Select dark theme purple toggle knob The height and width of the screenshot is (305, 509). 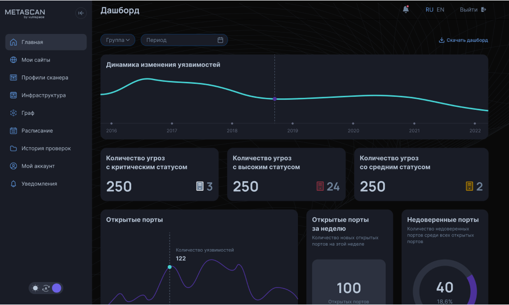coord(56,288)
